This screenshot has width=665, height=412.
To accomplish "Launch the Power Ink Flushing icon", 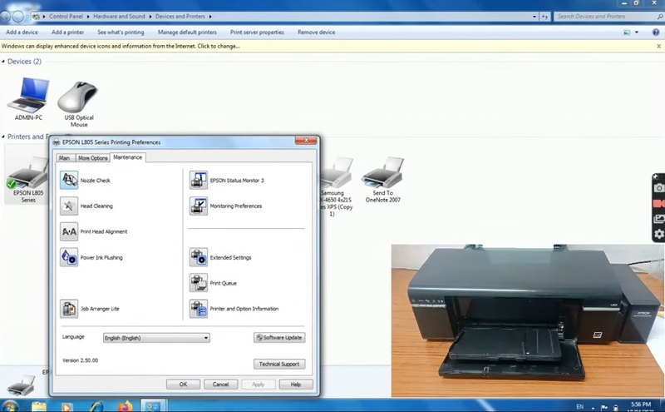I will 69,257.
